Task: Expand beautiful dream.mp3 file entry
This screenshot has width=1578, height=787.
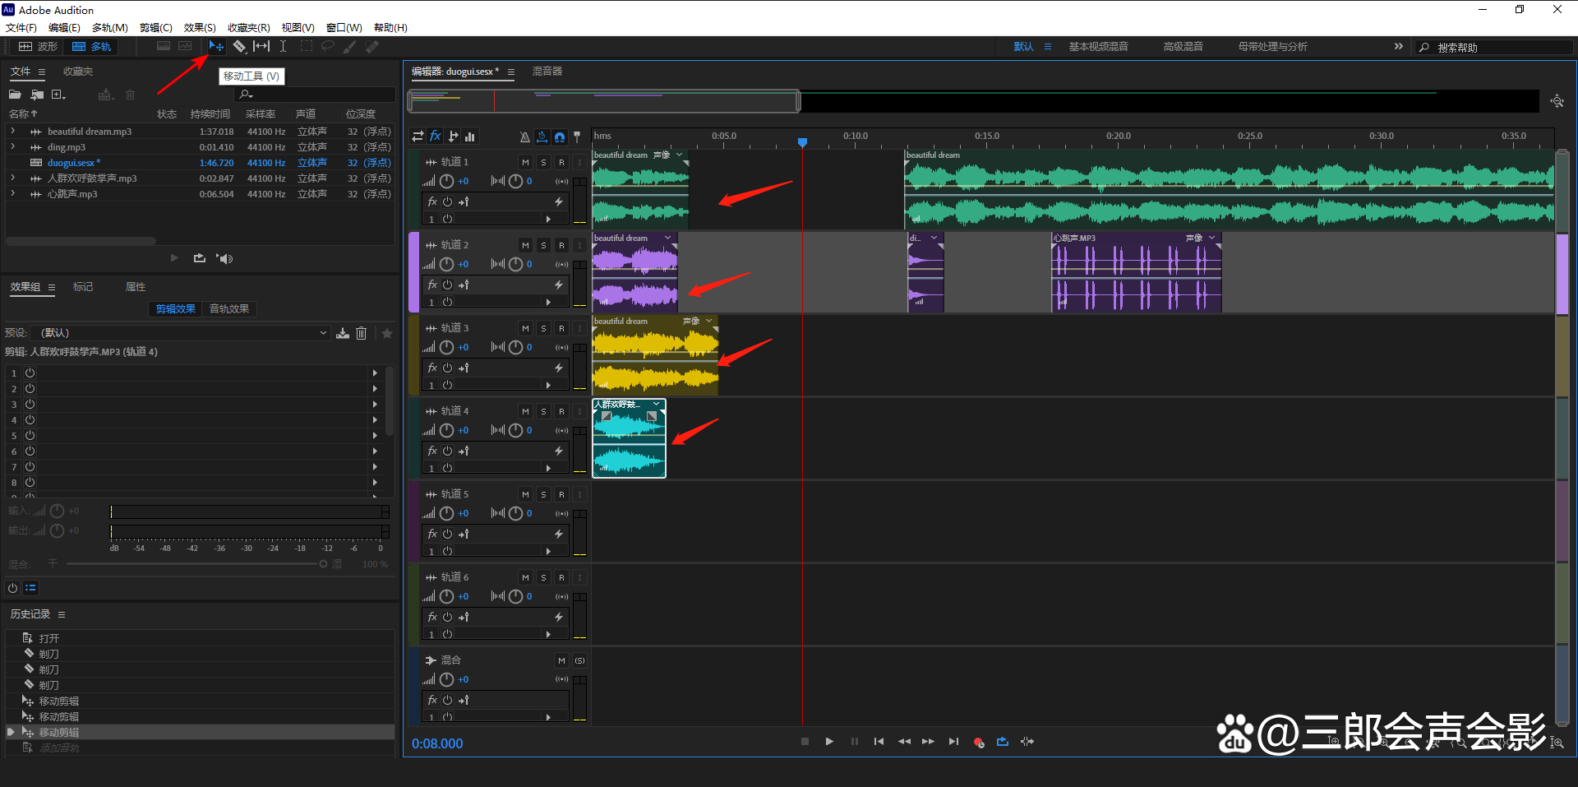Action: 12,132
